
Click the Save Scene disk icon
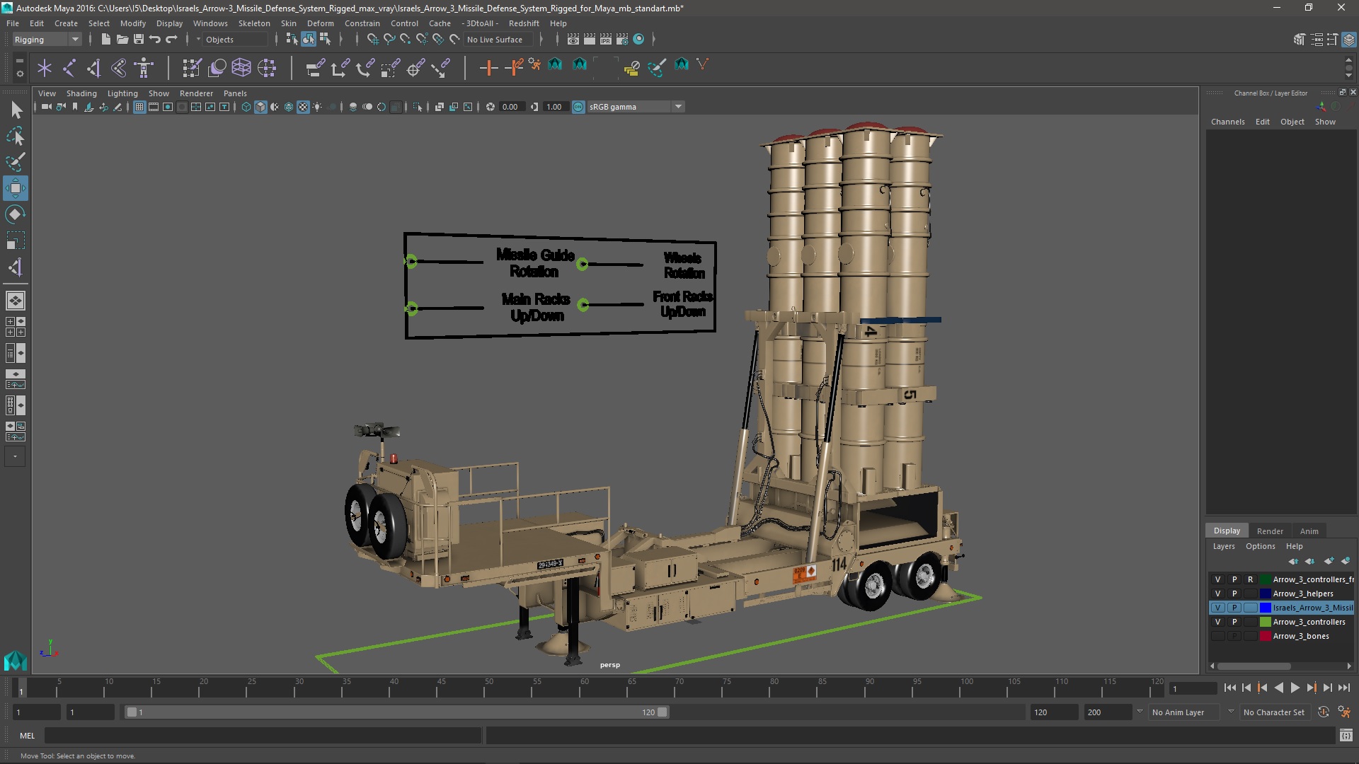(x=139, y=40)
